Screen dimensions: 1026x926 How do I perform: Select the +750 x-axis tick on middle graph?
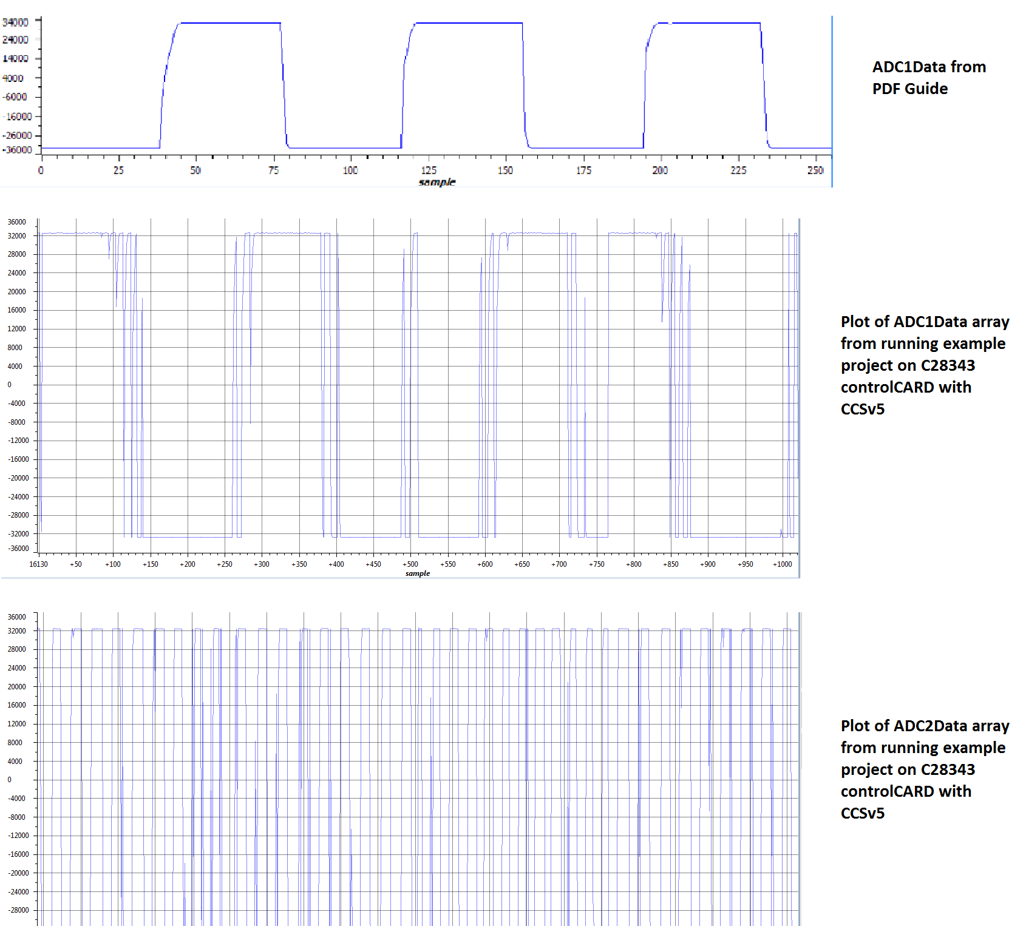[597, 564]
